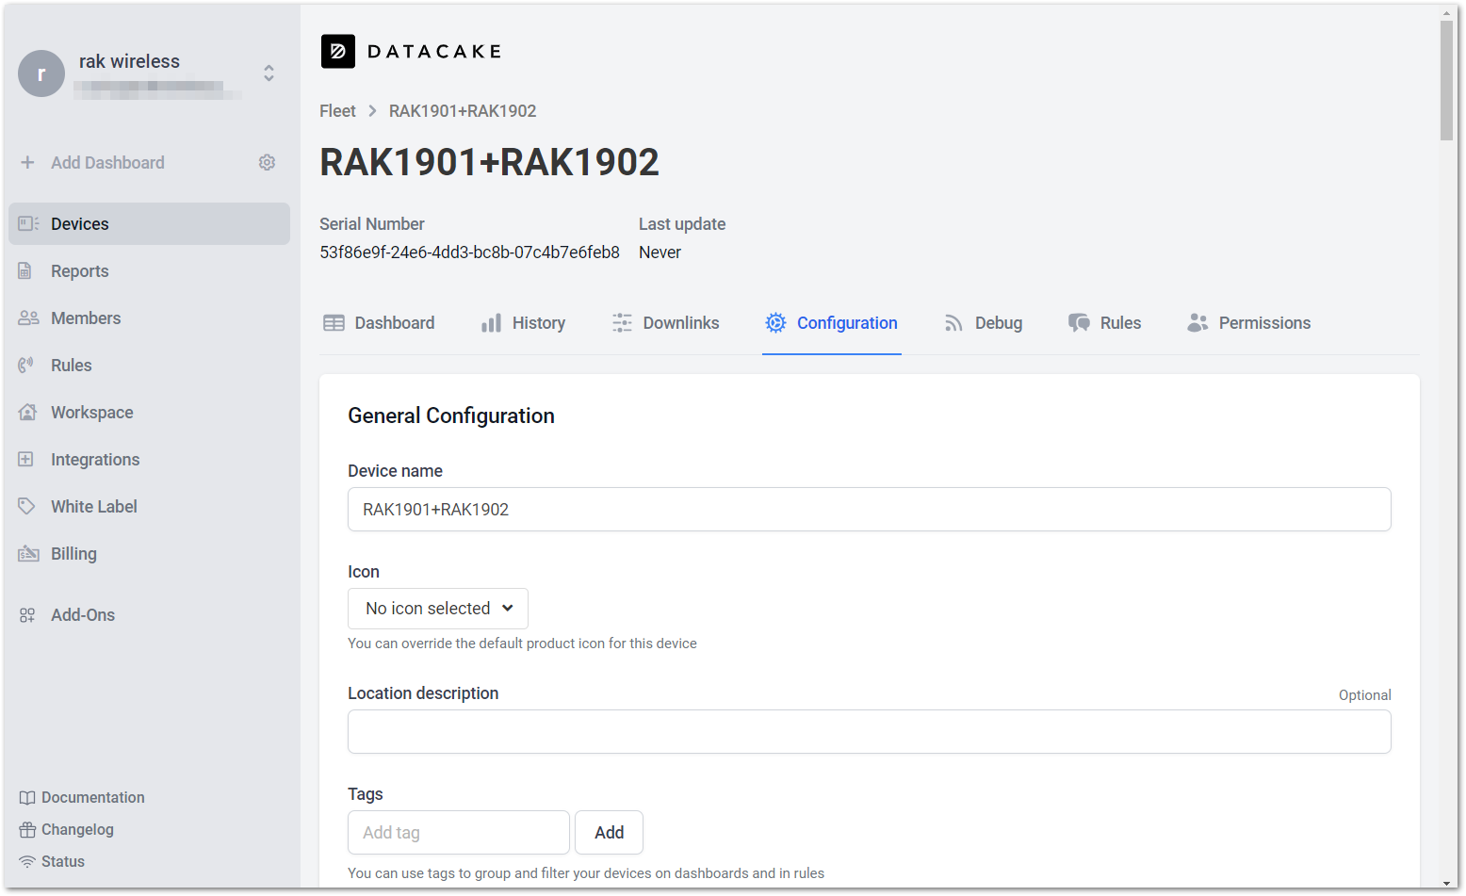Click the Datacake logo icon
Screen dimensions: 1466x896
click(x=338, y=52)
